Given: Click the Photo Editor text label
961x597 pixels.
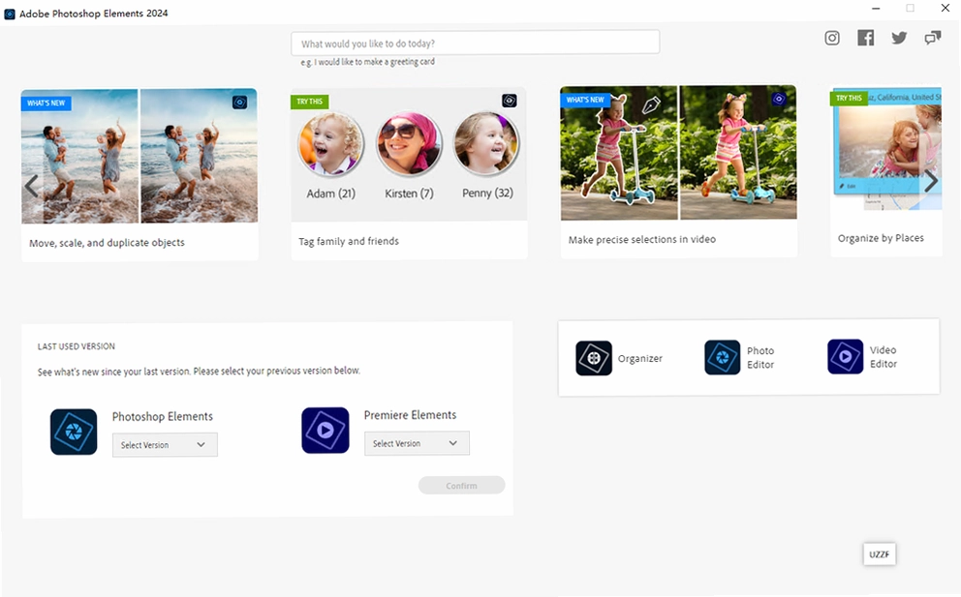Looking at the screenshot, I should coord(760,358).
